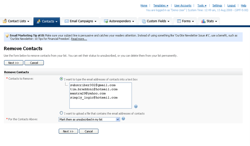Click help icon beside For the Contacts dropdown
This screenshot has height=146, width=250.
click(x=123, y=118)
